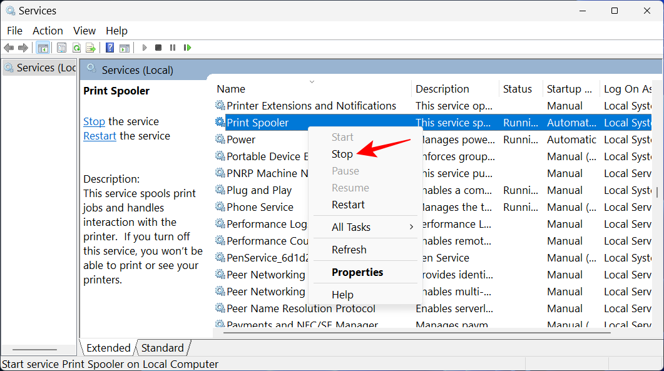Click the Back arrow in the toolbar
The width and height of the screenshot is (664, 371).
(9, 48)
